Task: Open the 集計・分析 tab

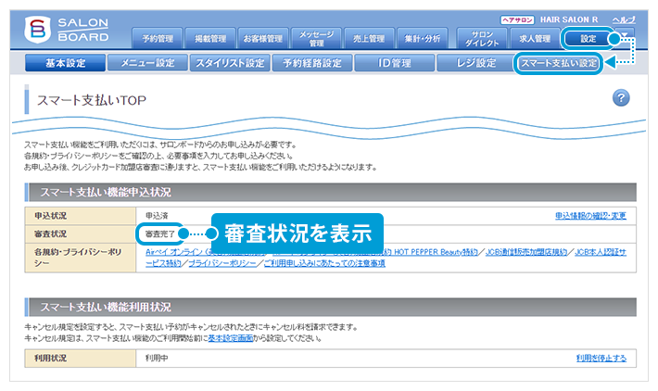Action: pyautogui.click(x=422, y=39)
